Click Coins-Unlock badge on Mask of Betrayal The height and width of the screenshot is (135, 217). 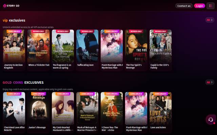87,94
